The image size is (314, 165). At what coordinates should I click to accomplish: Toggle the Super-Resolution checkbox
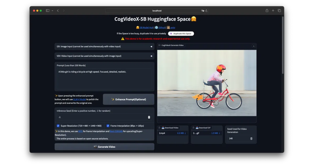tap(58, 126)
